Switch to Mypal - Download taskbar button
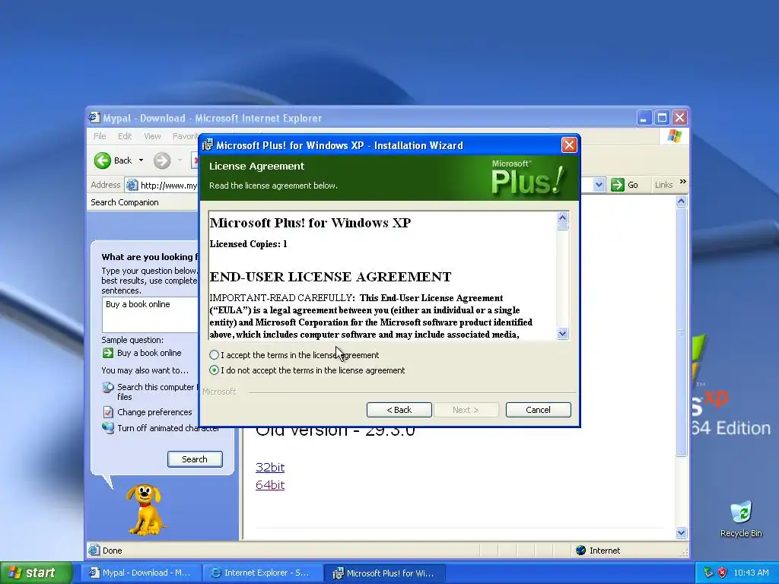779x584 pixels. [141, 573]
